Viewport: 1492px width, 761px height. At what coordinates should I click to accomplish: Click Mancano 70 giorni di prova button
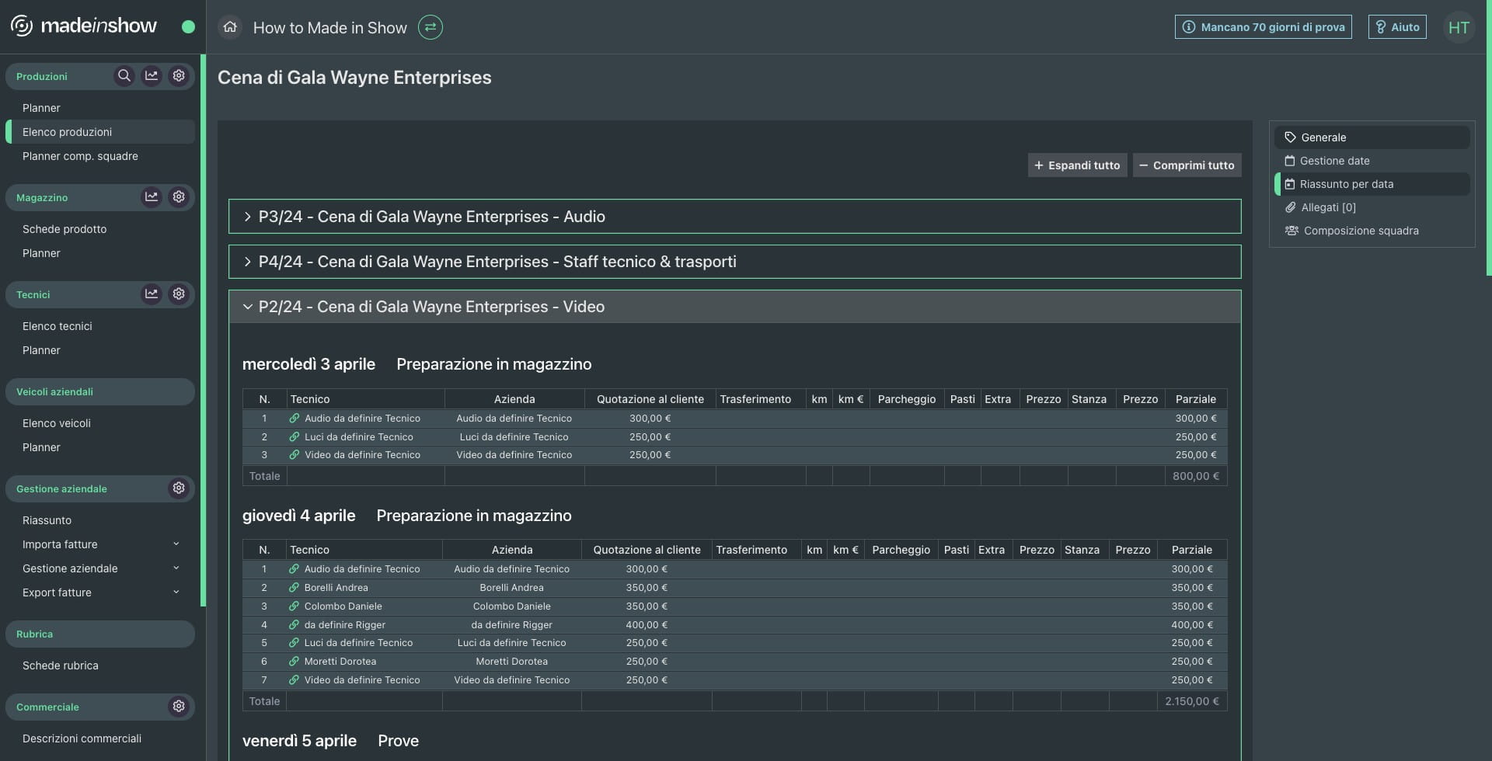pyautogui.click(x=1264, y=27)
